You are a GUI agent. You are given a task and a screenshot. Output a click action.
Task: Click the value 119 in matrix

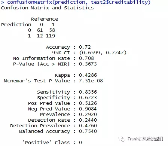(x=51, y=36)
